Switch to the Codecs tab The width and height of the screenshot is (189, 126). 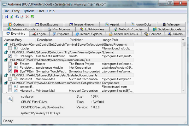(x=16, y=25)
